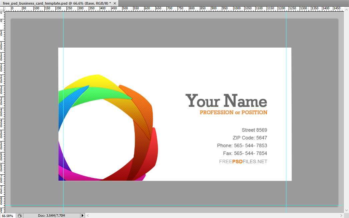Click the 'PROFESSION or POSITION' orange text
The width and height of the screenshot is (349, 218).
coord(234,112)
